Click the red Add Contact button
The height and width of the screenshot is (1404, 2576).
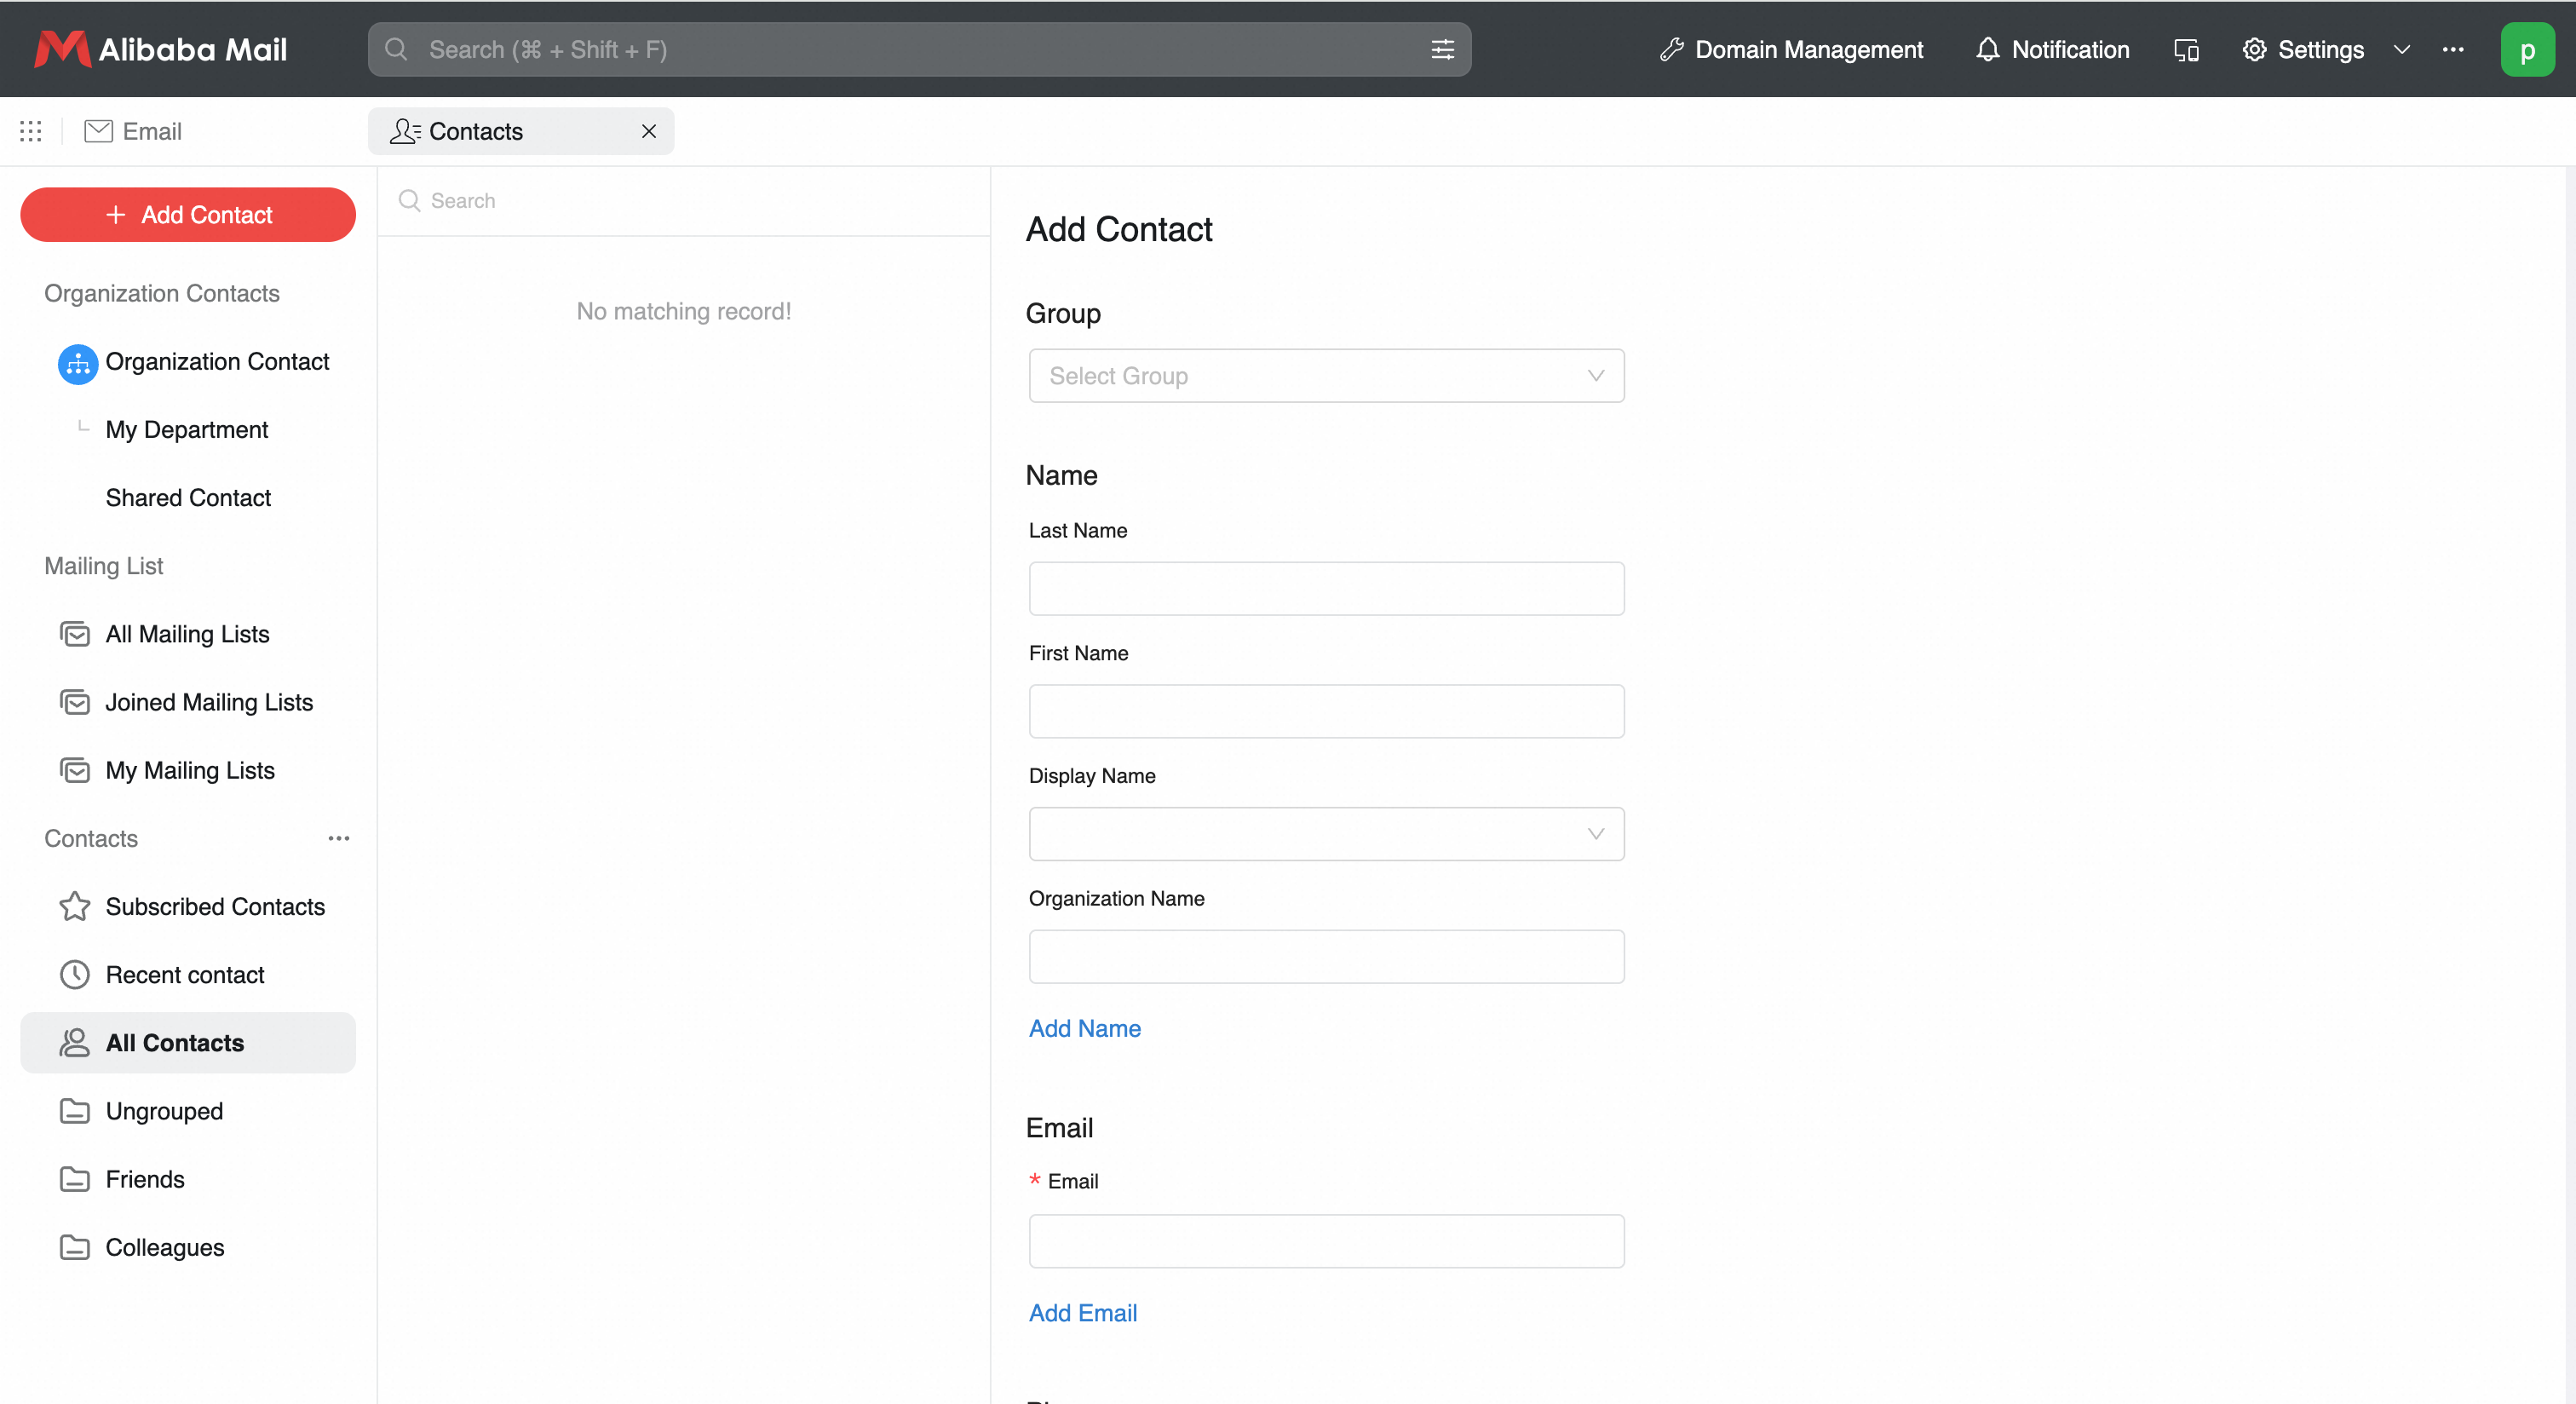188,214
